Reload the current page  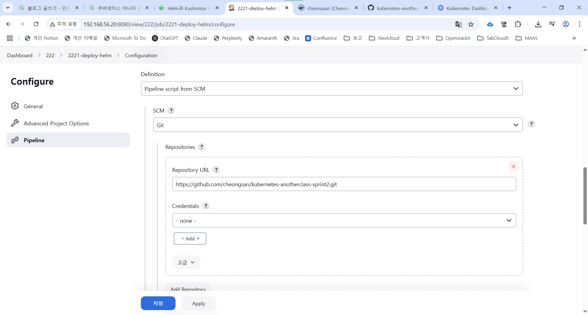(x=36, y=24)
